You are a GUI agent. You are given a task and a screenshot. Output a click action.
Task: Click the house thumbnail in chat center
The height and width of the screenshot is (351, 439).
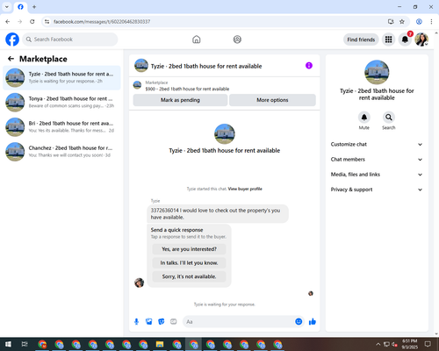click(225, 134)
